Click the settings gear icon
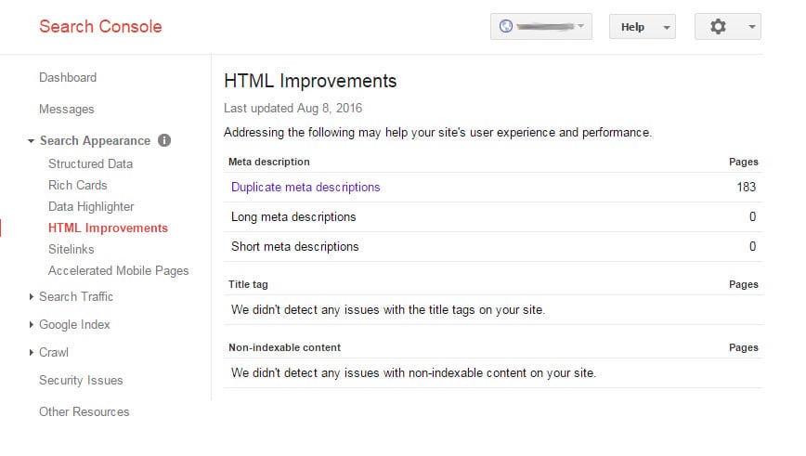 pos(718,26)
